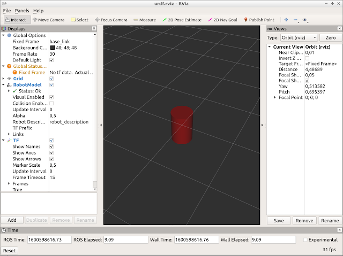Close the Displays panel
Viewport: 343px width, 256px height.
pyautogui.click(x=94, y=28)
